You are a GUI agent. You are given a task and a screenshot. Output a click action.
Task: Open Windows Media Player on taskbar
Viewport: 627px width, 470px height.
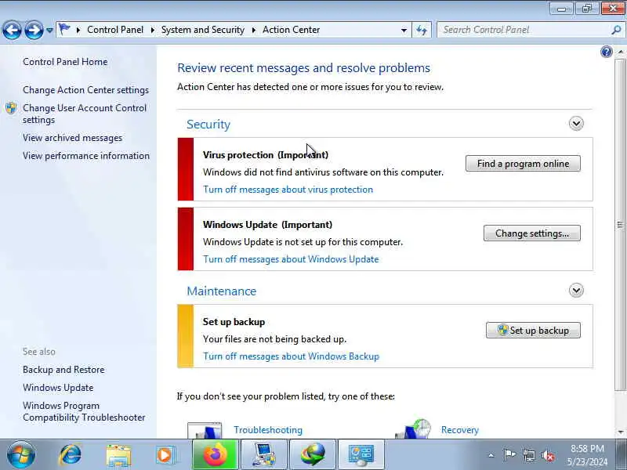(165, 455)
